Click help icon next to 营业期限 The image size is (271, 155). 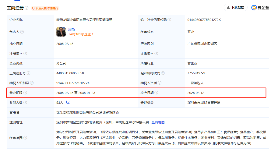click(25, 93)
